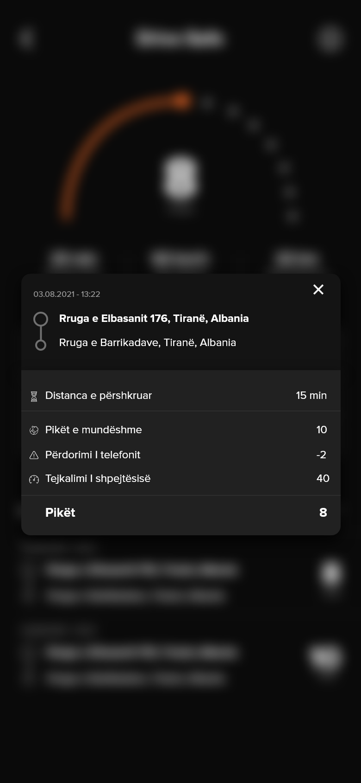Tap the hourglass icon beside Distanca e përshkruar

[34, 396]
